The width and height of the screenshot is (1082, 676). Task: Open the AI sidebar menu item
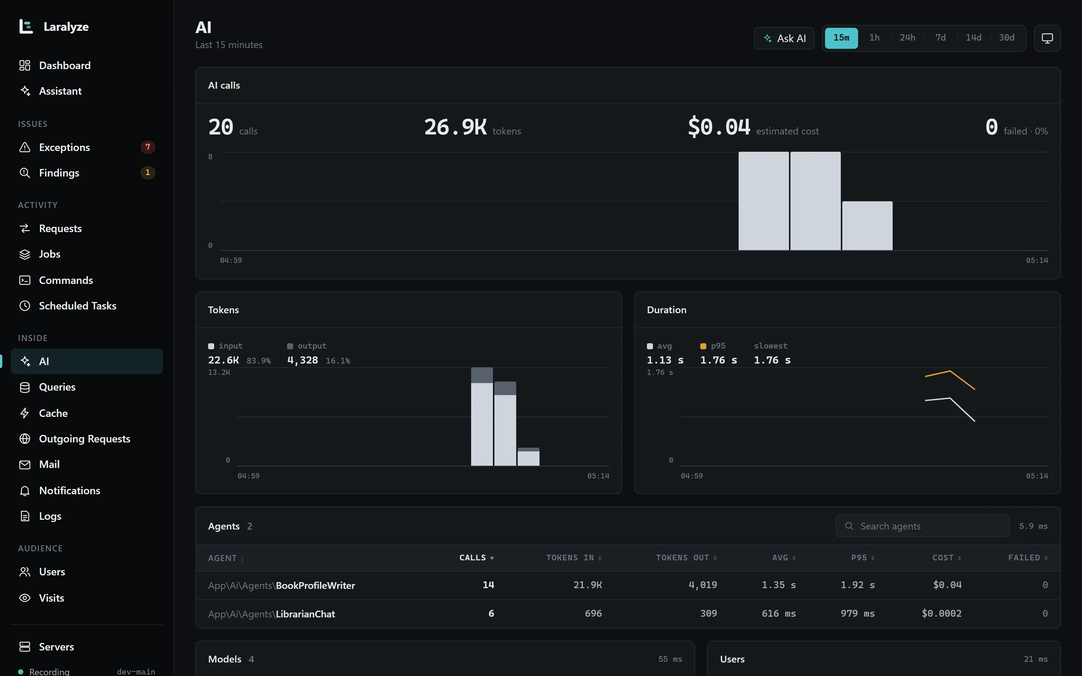click(87, 361)
